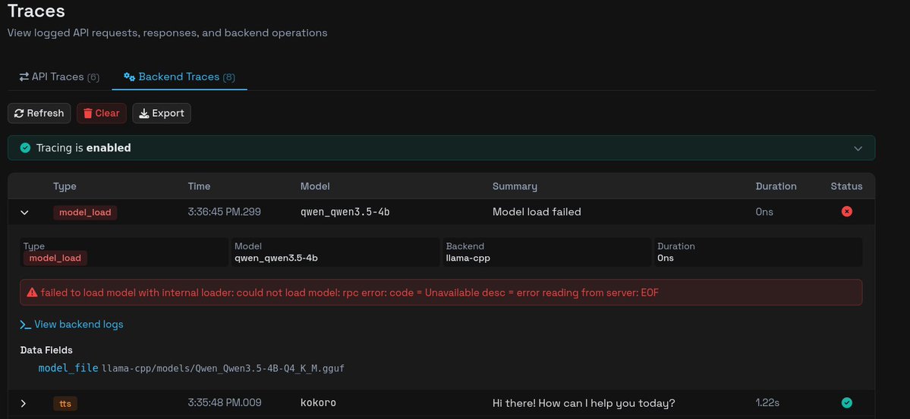The height and width of the screenshot is (419, 910).
Task: Click the llama-cpp backend value
Action: (x=468, y=258)
